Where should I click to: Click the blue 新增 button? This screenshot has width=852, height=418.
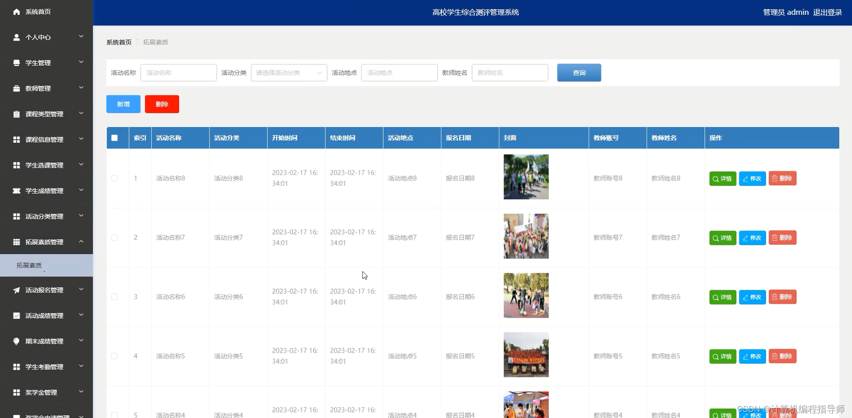point(123,104)
